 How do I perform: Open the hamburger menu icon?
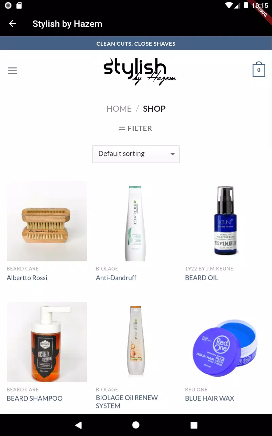click(x=12, y=71)
